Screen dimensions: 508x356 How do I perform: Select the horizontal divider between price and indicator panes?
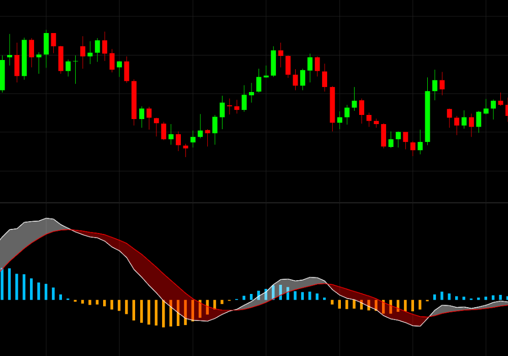pos(254,202)
